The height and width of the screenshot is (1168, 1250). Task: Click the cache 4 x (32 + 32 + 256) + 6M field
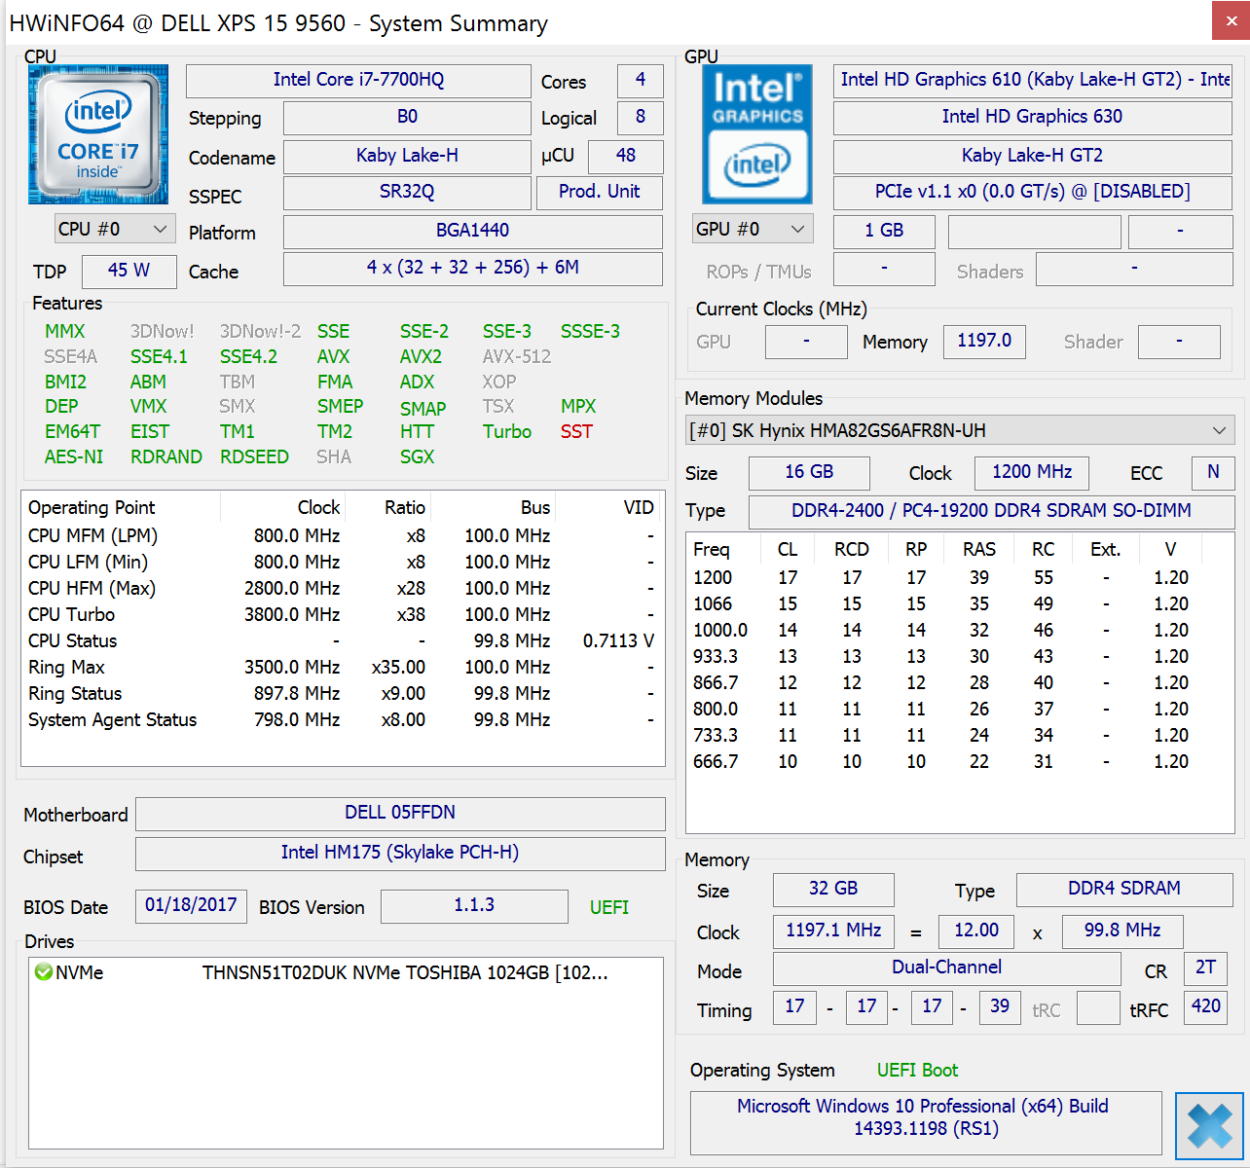472,268
